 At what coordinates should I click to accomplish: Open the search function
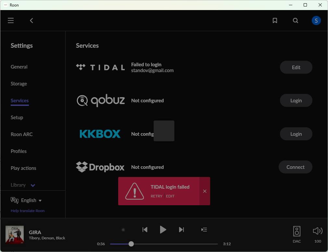click(295, 20)
